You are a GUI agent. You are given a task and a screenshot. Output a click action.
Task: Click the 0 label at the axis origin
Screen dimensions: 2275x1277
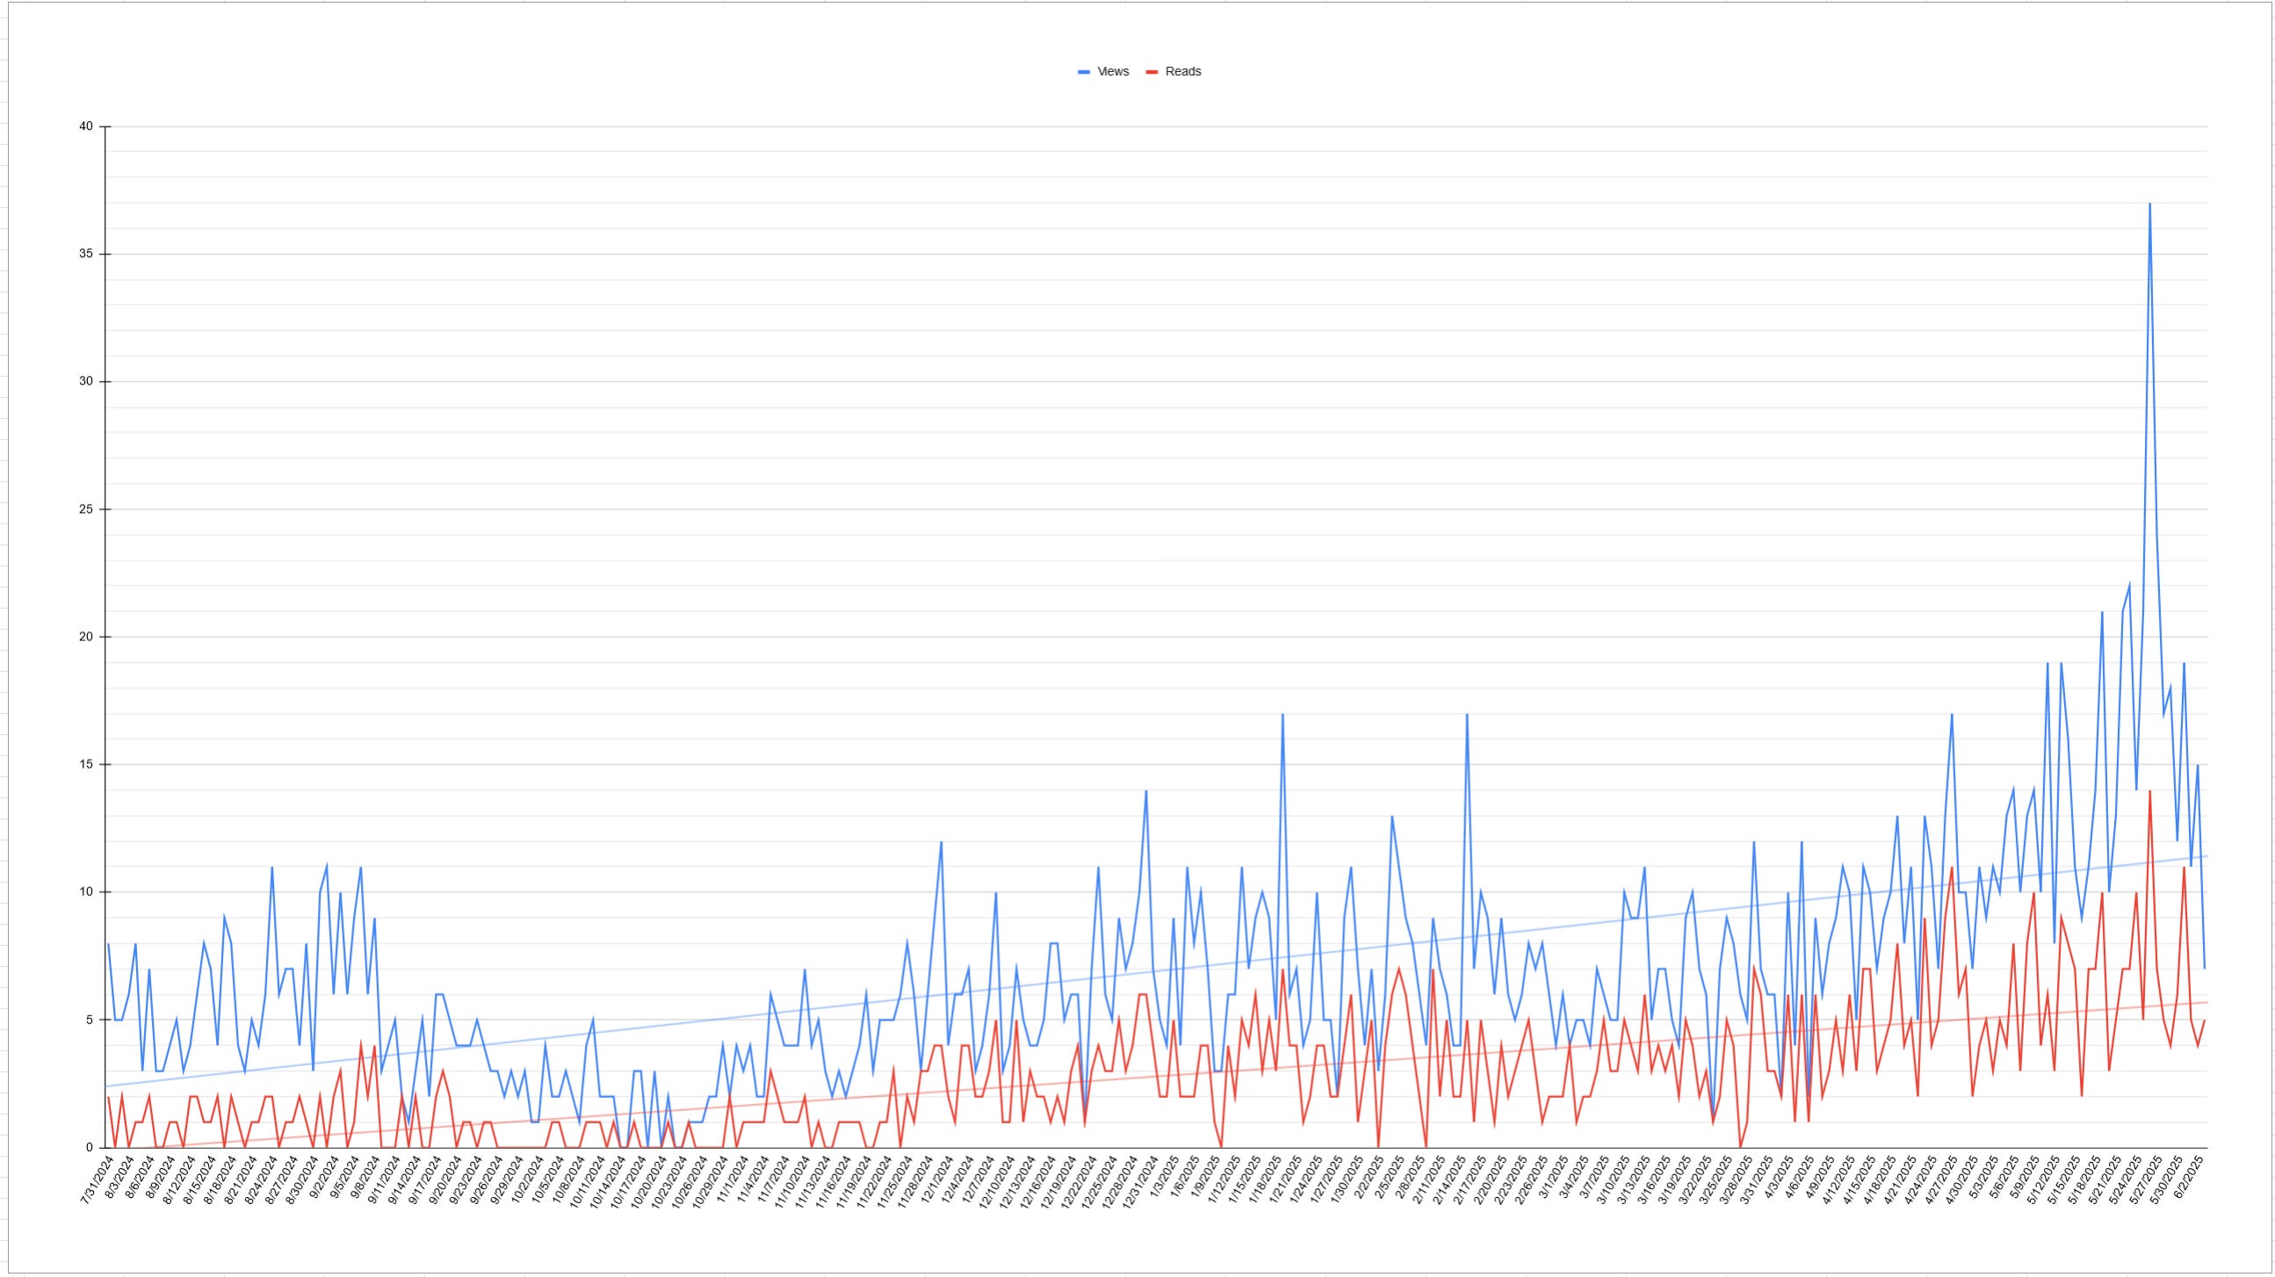point(89,1147)
